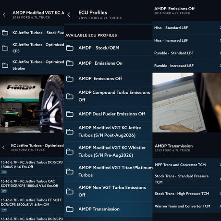Select KC Jetfire Turbos DCR/CP3 1800uS V1.6 Em.Off file
Viewport: 221px width, 221px height.
click(32, 167)
